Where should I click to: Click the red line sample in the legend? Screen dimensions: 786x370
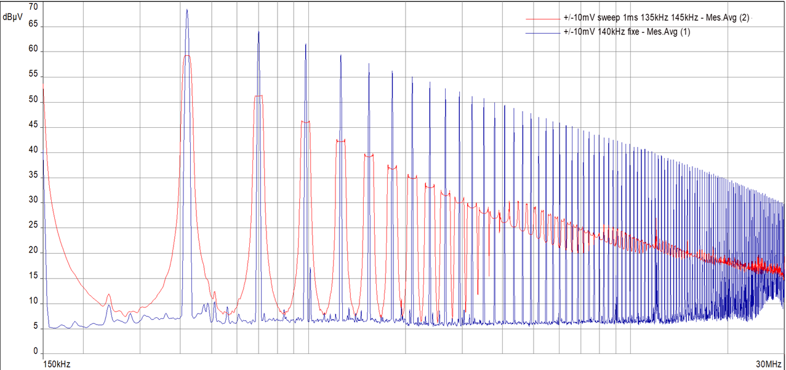click(543, 19)
